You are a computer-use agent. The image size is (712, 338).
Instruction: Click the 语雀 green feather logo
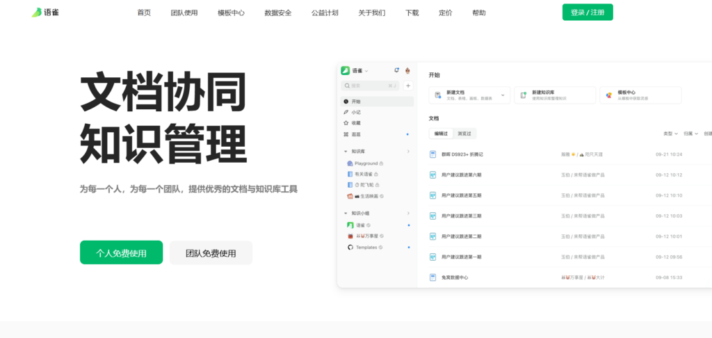(x=37, y=13)
